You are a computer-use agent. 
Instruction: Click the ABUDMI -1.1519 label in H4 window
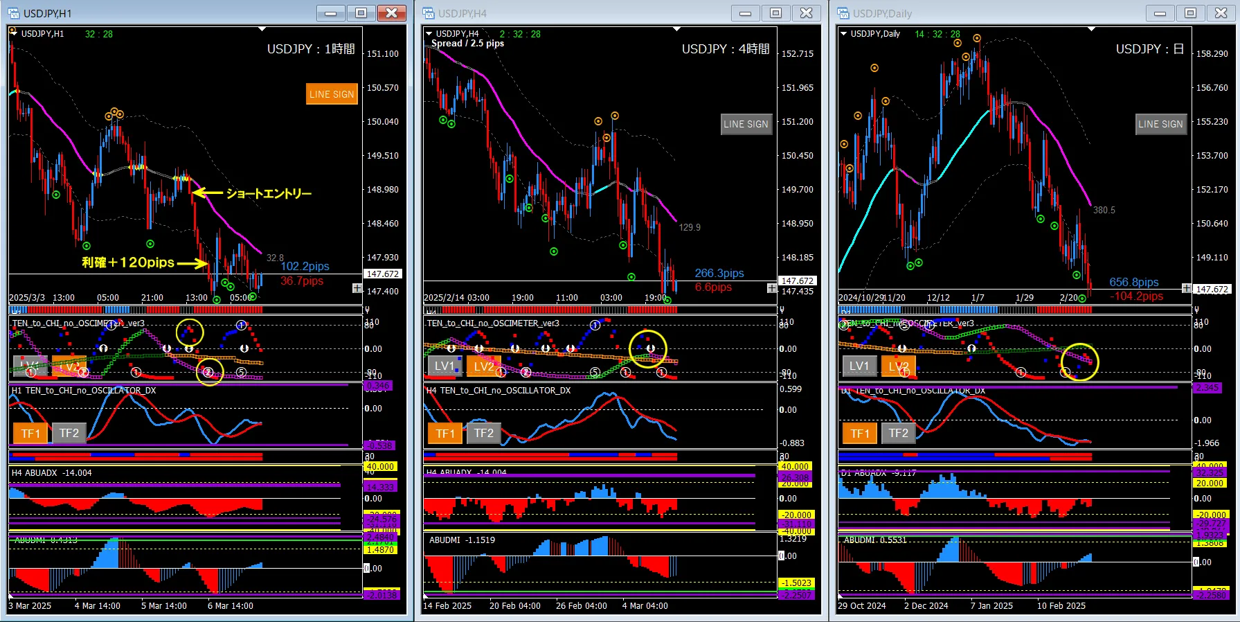(462, 540)
